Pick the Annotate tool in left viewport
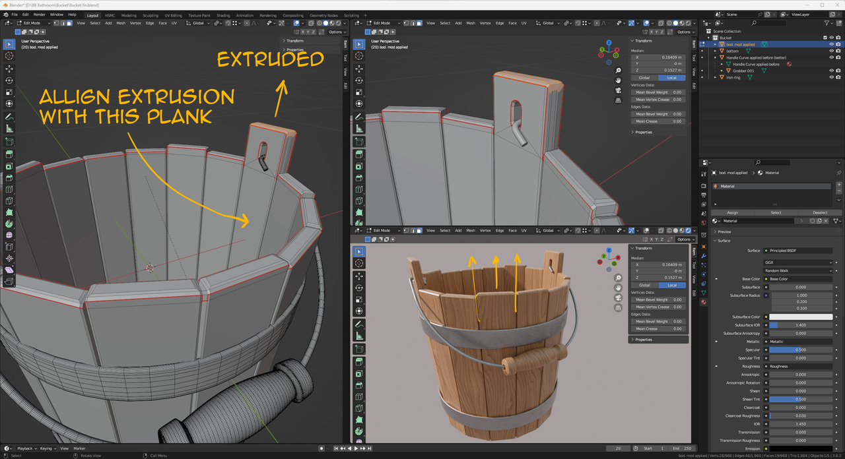Image resolution: width=845 pixels, height=459 pixels. [x=9, y=117]
